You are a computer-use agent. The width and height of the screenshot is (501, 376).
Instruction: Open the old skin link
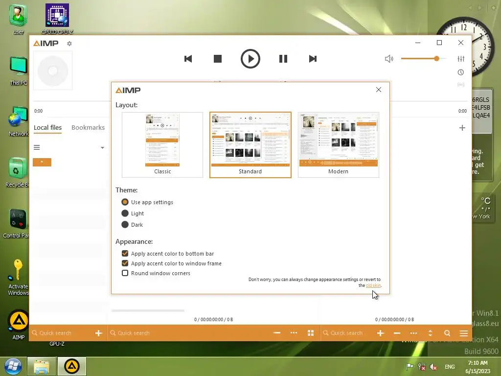click(373, 285)
